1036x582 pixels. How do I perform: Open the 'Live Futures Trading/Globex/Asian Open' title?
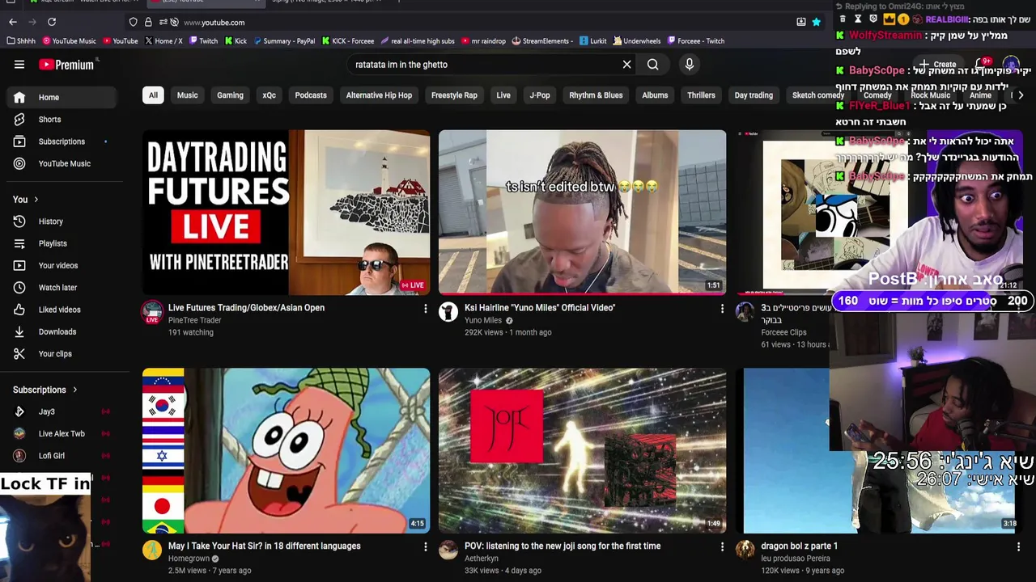(x=246, y=308)
